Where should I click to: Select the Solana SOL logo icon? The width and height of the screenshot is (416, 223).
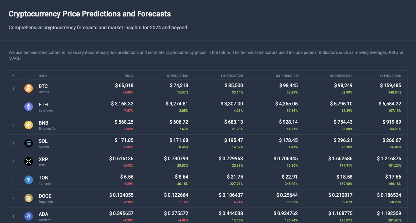[x=28, y=143]
